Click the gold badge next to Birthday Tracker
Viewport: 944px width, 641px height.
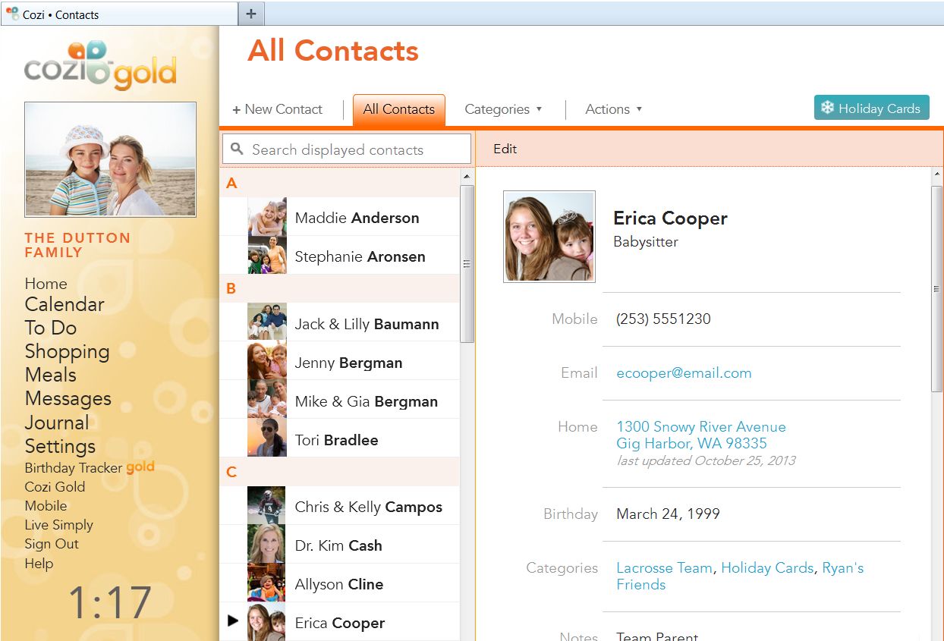[x=140, y=467]
